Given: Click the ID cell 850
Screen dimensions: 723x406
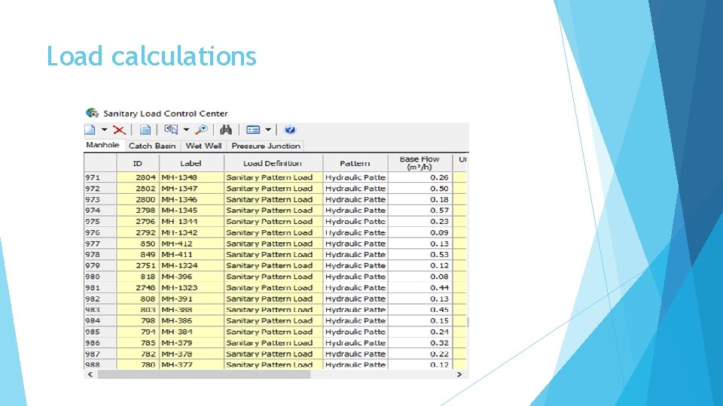Looking at the screenshot, I should pyautogui.click(x=138, y=244).
